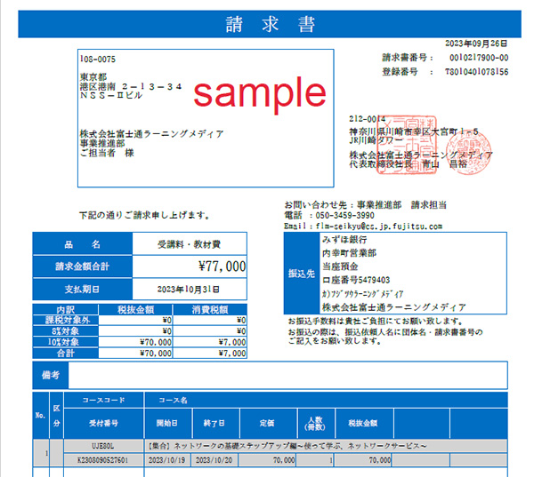Click the 10%対象 row label
The height and width of the screenshot is (477, 534).
[66, 342]
